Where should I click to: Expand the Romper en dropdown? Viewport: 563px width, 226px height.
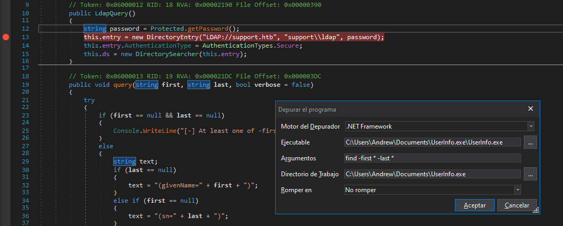516,189
